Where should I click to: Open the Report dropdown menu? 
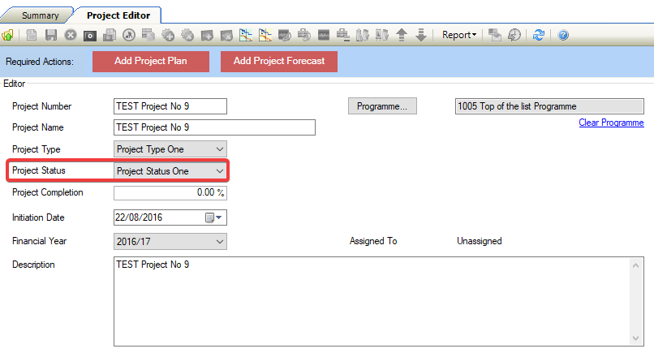coord(459,35)
